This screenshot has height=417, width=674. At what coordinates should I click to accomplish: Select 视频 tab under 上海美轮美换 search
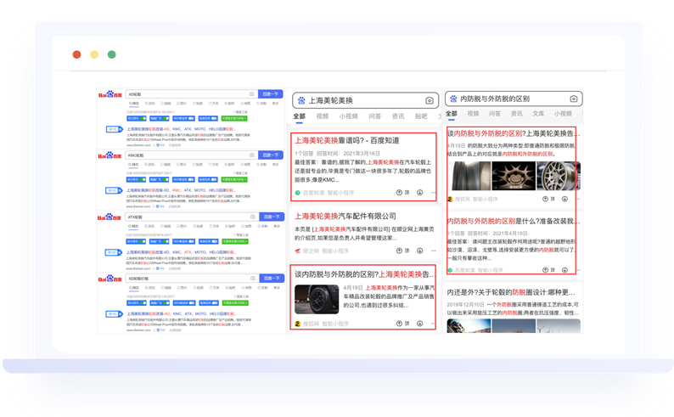[x=323, y=116]
